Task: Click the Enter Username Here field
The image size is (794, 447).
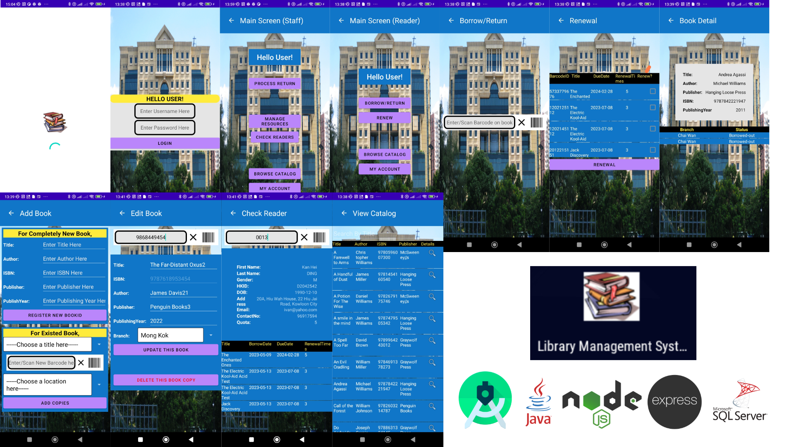Action: click(x=165, y=111)
